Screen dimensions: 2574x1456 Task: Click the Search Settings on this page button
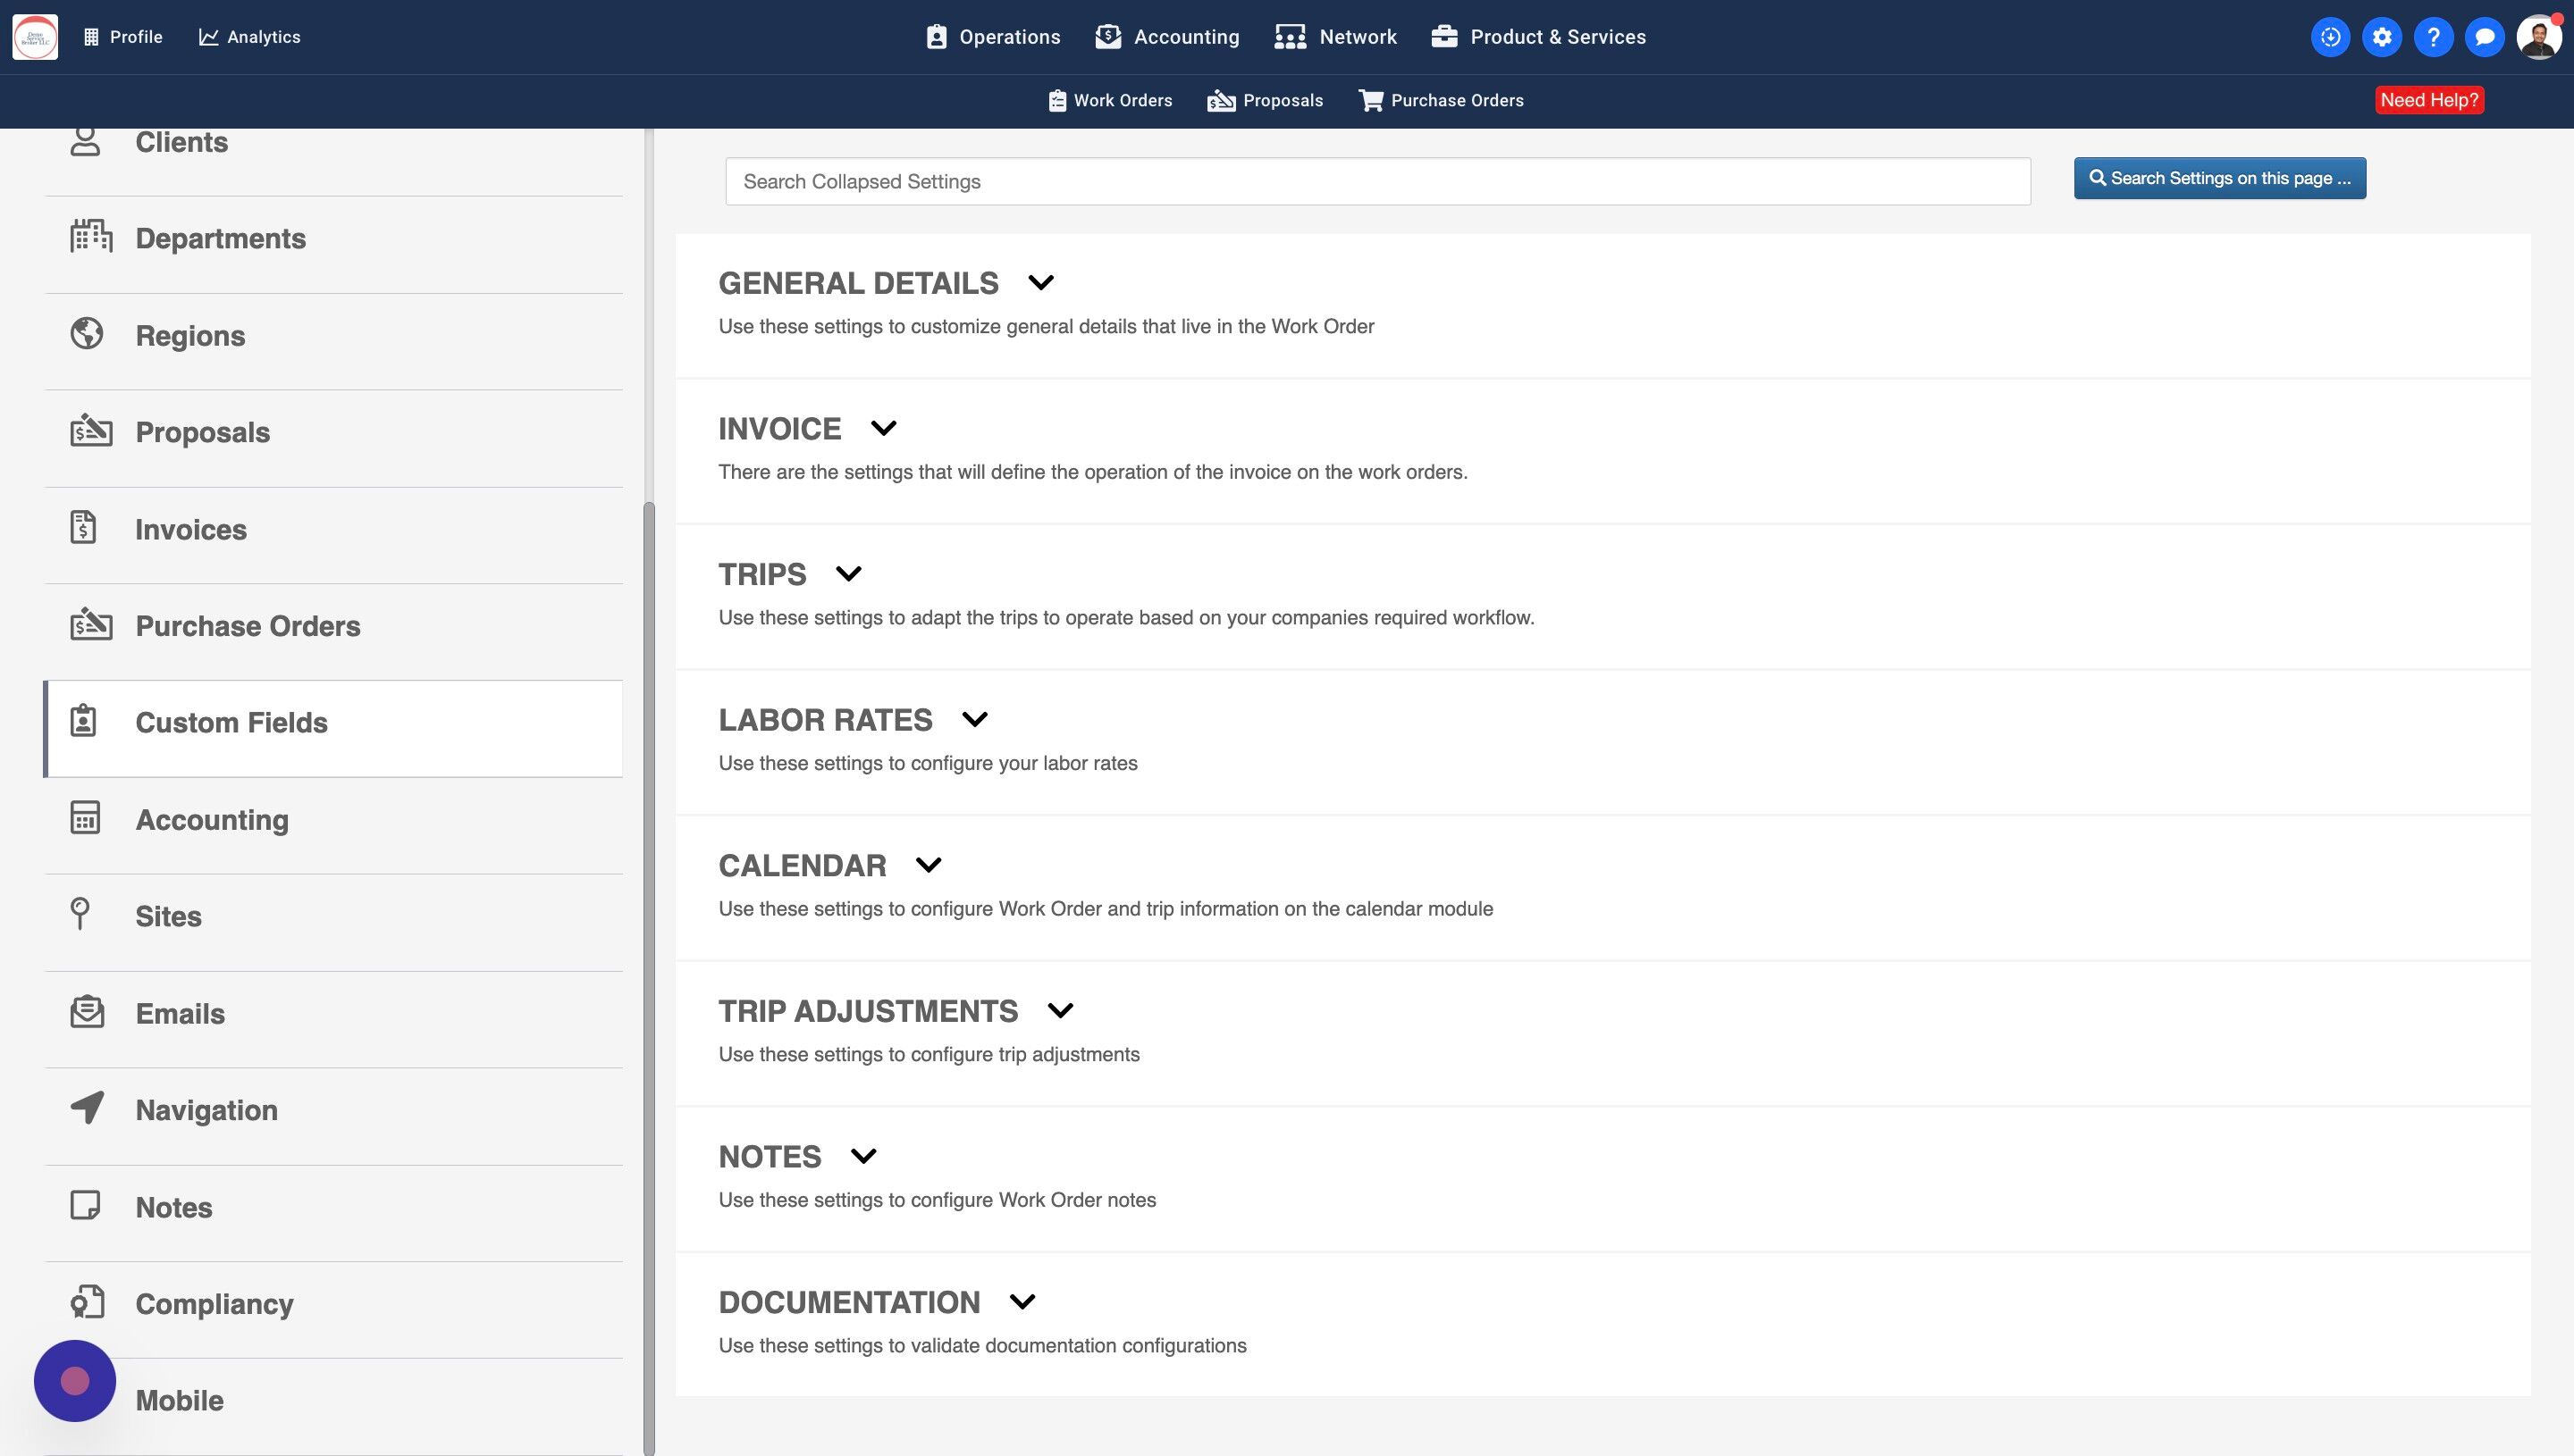[x=2219, y=178]
